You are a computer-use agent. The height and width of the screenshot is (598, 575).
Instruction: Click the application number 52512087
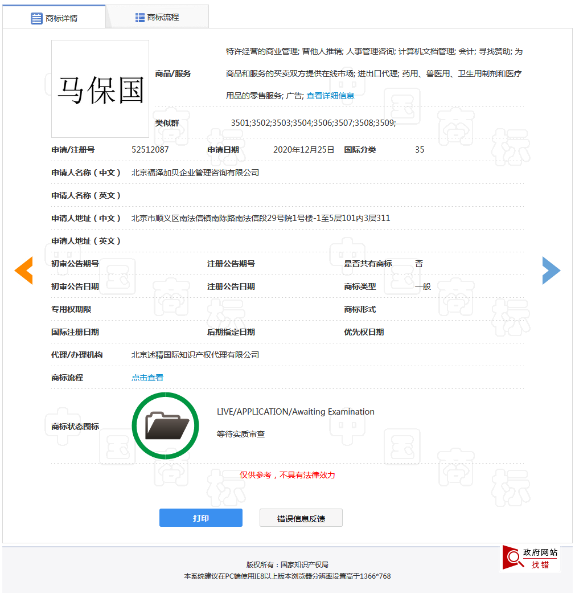click(x=150, y=150)
